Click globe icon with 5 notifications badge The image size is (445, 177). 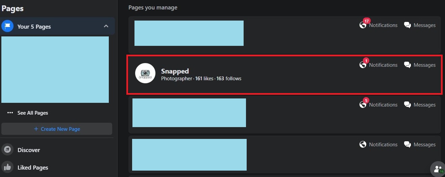click(x=363, y=105)
